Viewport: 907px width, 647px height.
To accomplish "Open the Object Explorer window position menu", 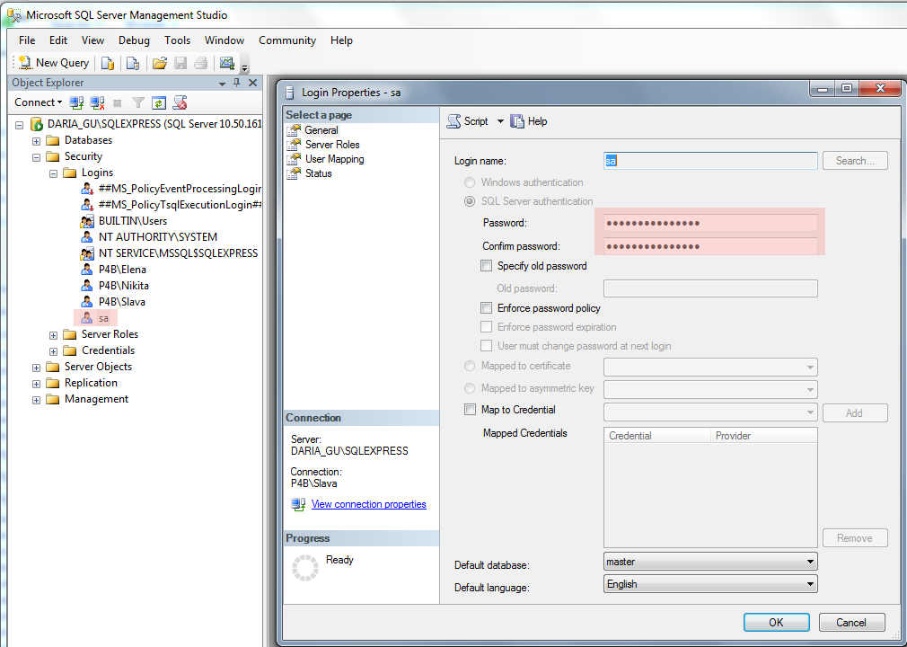I will coord(222,84).
